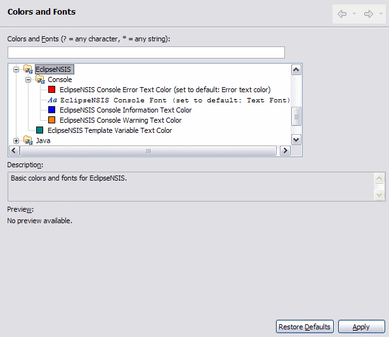Click the Apply button
Viewport: 389px width, 337px height.
coord(362,327)
